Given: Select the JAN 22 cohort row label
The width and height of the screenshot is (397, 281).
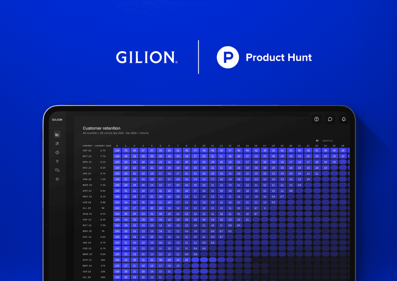Looking at the screenshot, I should pos(87,174).
